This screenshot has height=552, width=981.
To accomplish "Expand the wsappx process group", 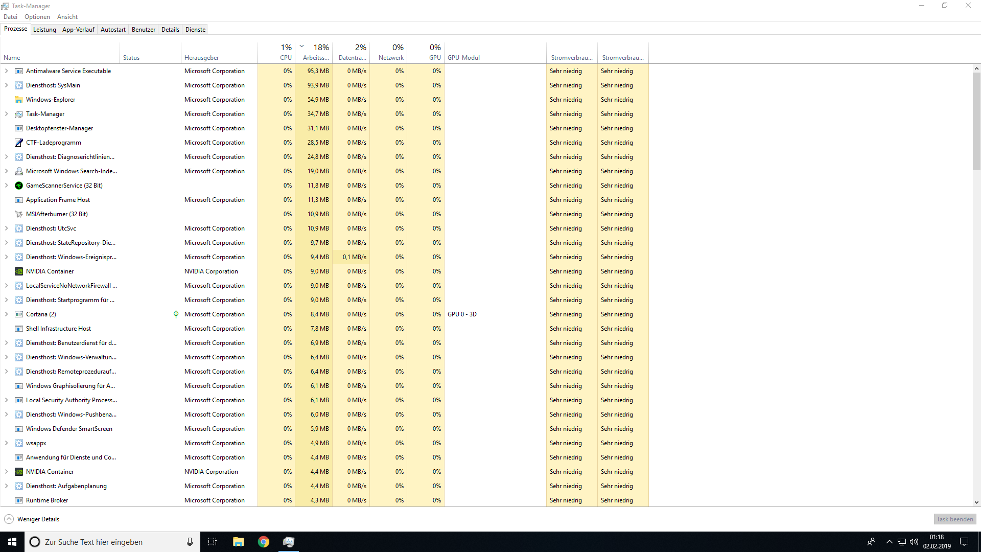I will pos(7,443).
